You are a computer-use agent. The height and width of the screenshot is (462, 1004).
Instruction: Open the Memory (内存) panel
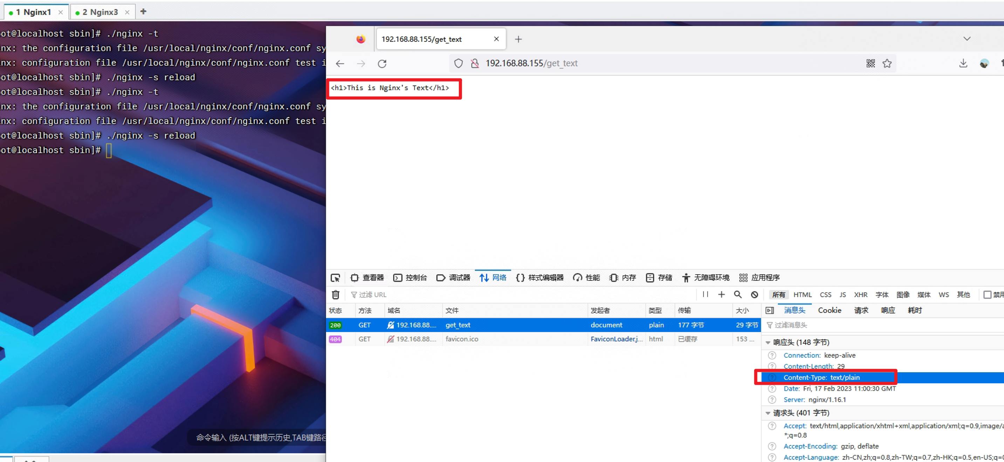coord(623,277)
